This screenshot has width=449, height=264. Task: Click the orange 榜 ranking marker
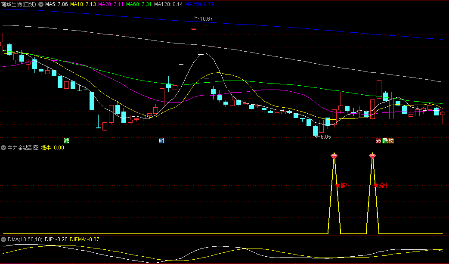click(391, 140)
